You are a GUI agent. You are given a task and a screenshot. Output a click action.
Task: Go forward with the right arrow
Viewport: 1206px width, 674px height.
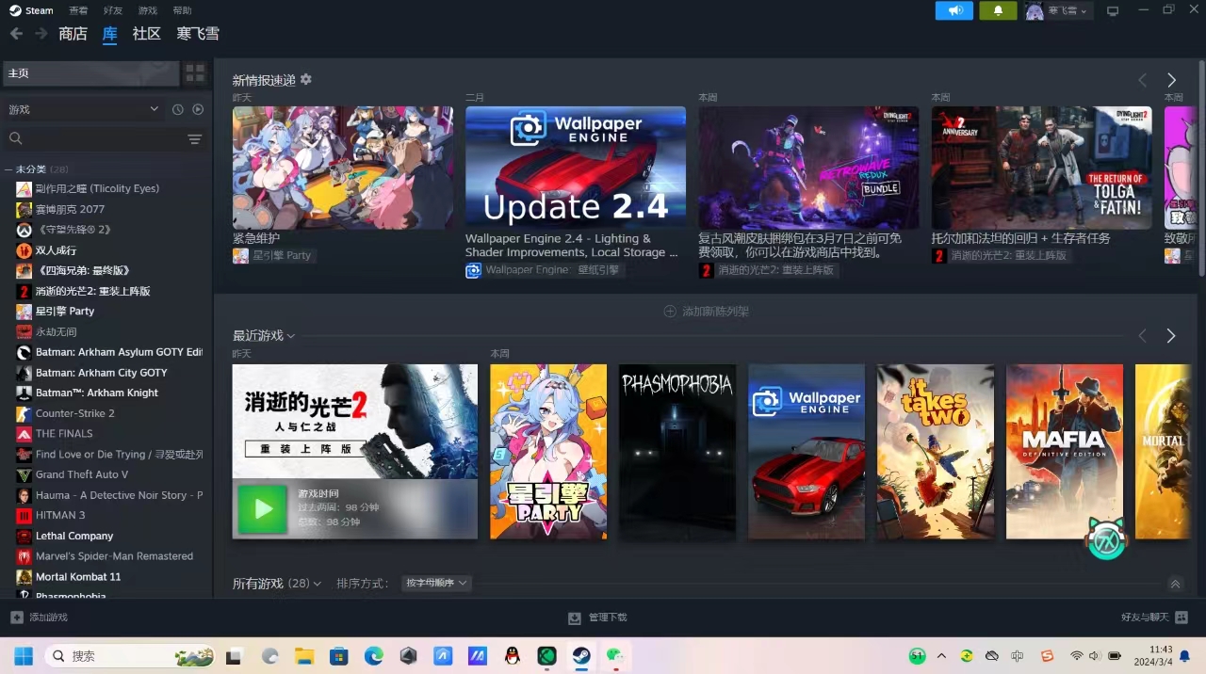(x=41, y=34)
